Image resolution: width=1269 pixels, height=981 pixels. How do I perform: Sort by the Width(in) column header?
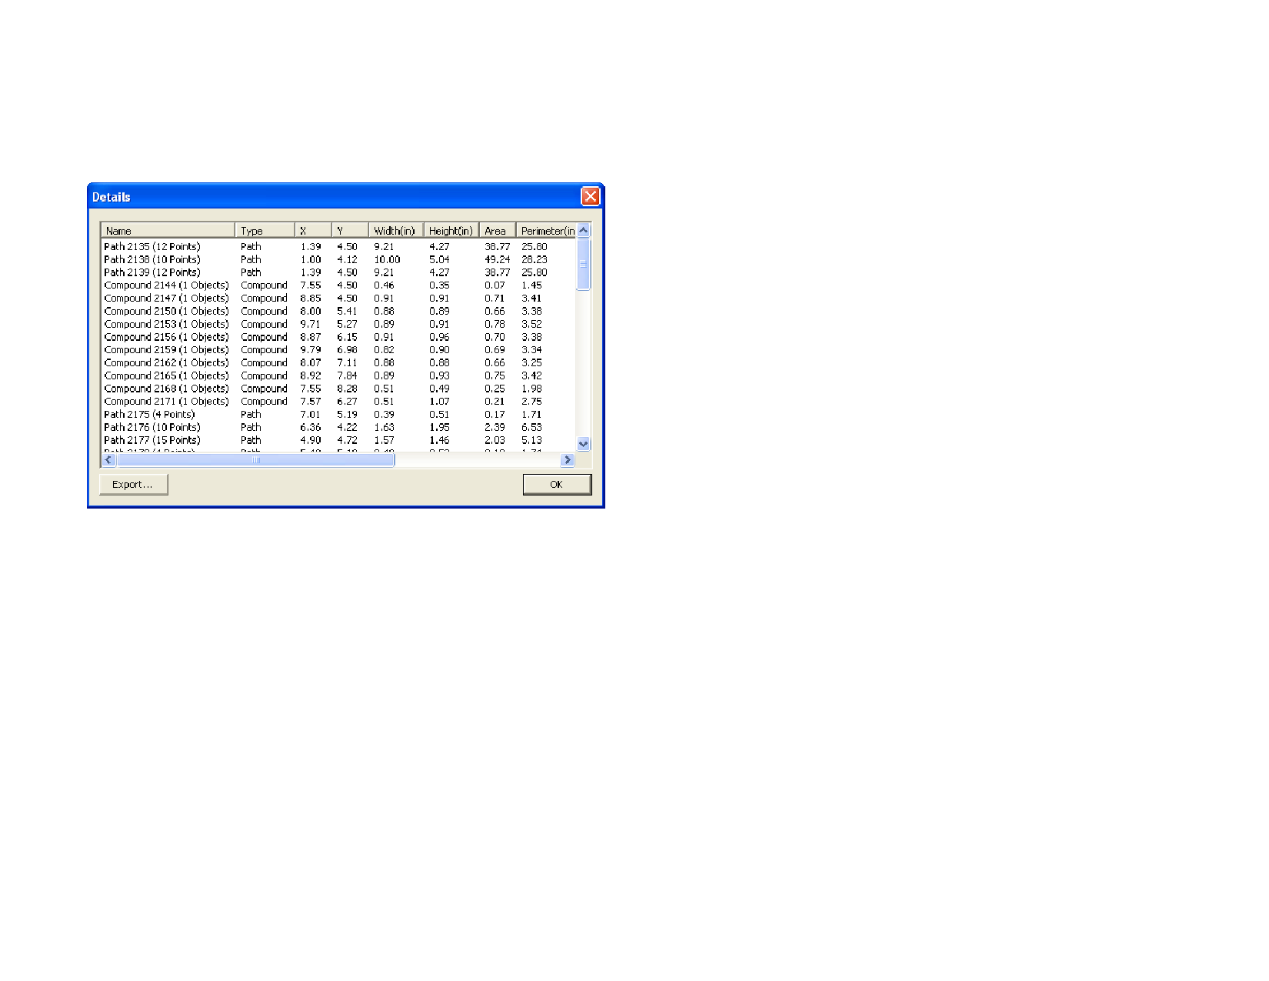point(395,231)
